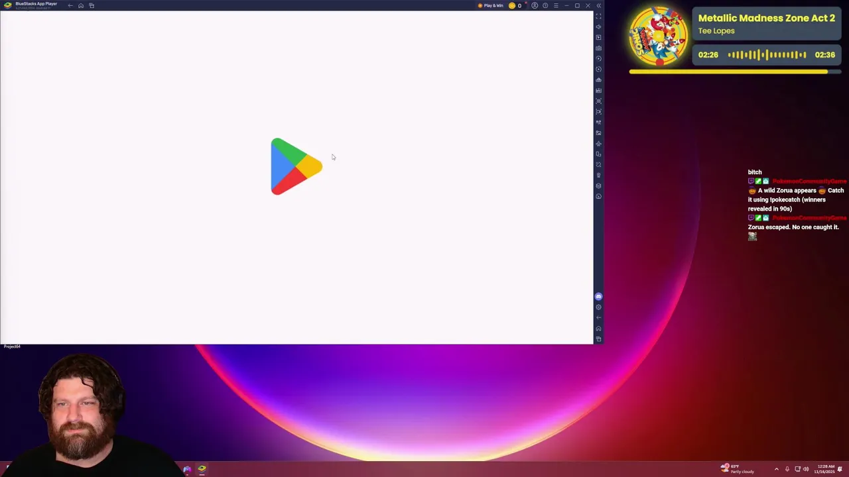The width and height of the screenshot is (849, 477).
Task: Open the weather widget in the taskbar
Action: [x=738, y=469]
